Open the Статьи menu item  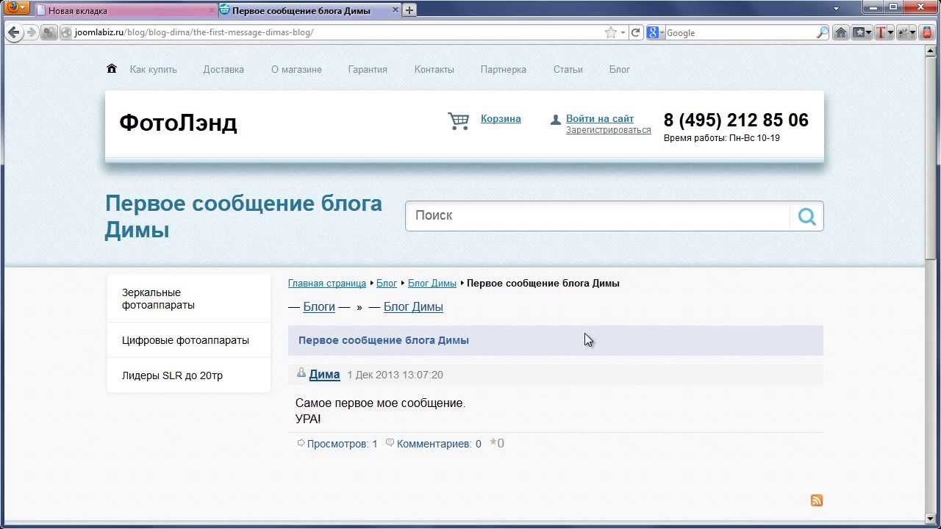pos(568,69)
